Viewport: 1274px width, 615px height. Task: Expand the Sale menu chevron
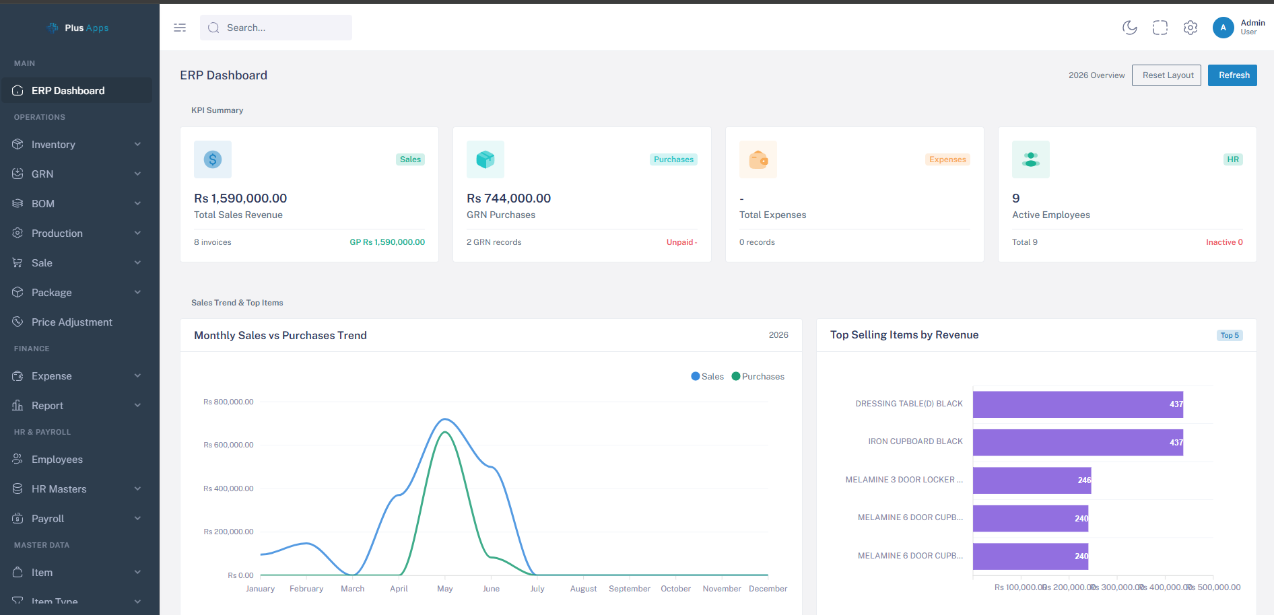point(137,262)
